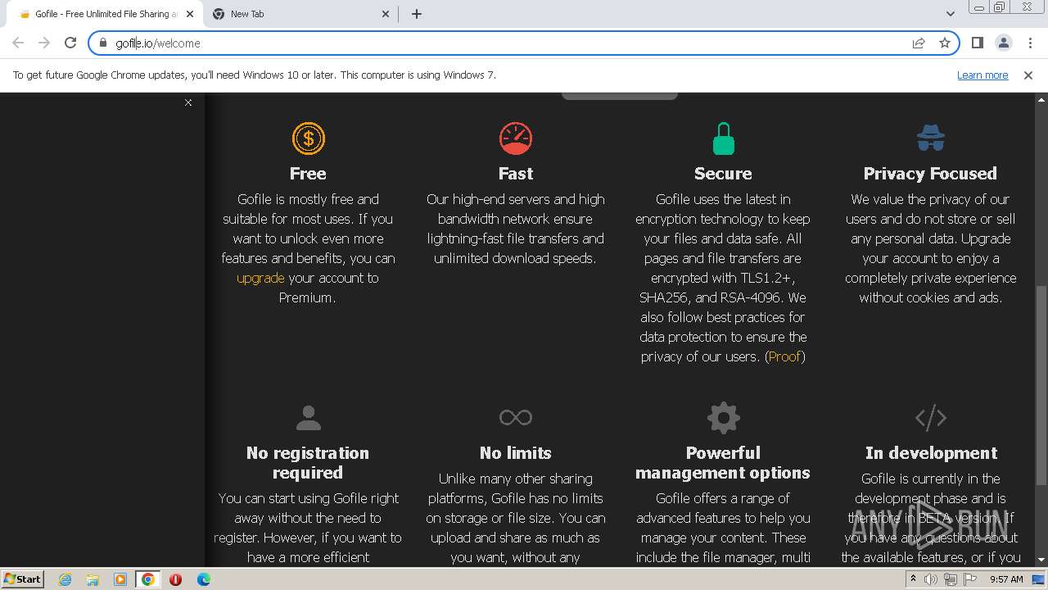
Task: Click Chrome icon in taskbar
Action: coord(148,579)
